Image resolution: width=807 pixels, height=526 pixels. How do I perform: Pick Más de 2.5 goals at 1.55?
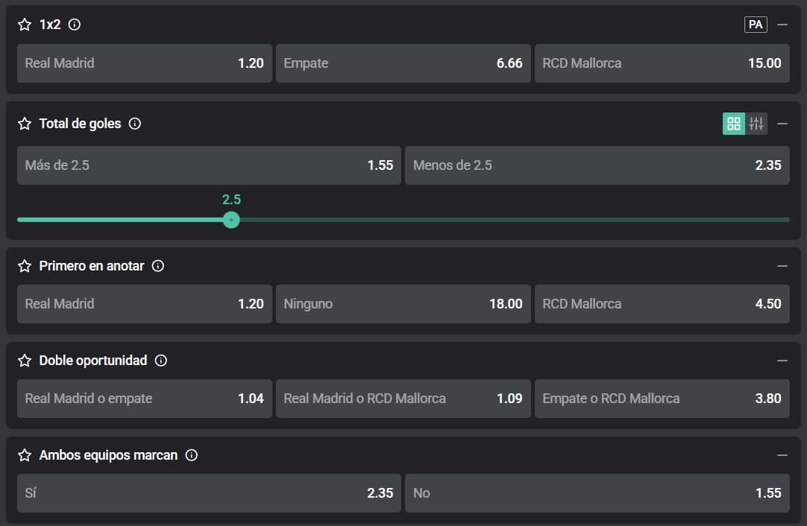209,165
